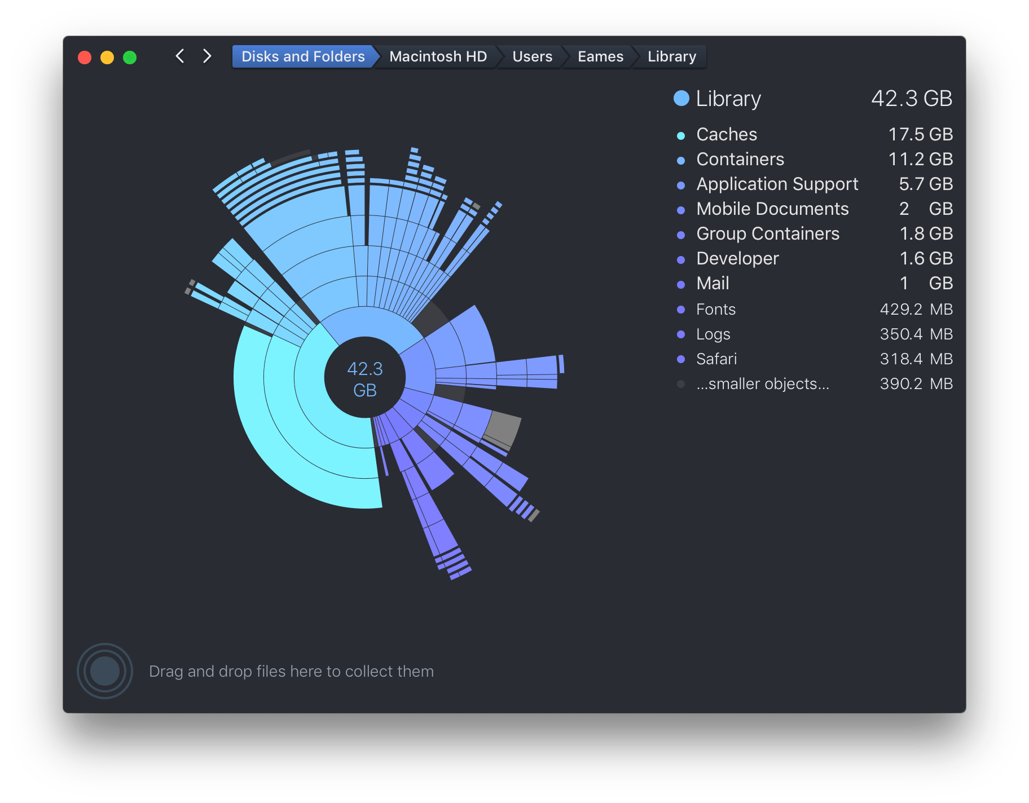Click the green fullscreen window button
This screenshot has width=1029, height=803.
(x=130, y=58)
